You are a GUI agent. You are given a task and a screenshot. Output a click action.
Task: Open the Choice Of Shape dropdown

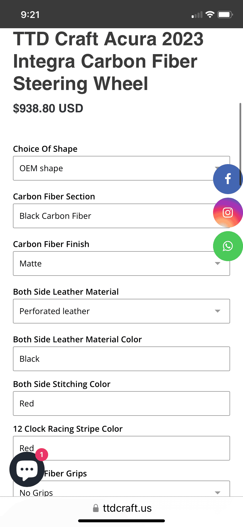coord(112,168)
